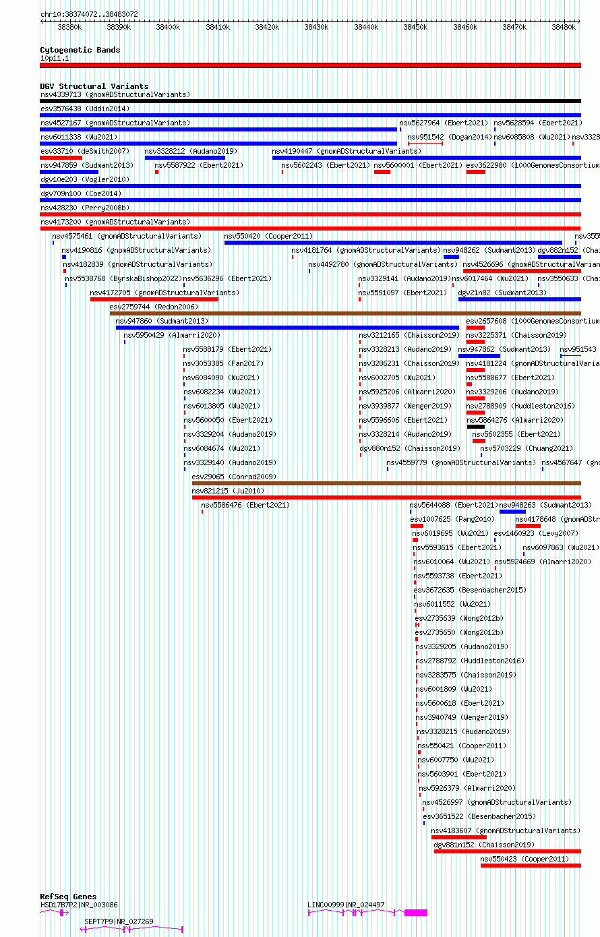Select esv3651522 (Besenbacher2015) variant label
600x937 pixels.
point(479,816)
